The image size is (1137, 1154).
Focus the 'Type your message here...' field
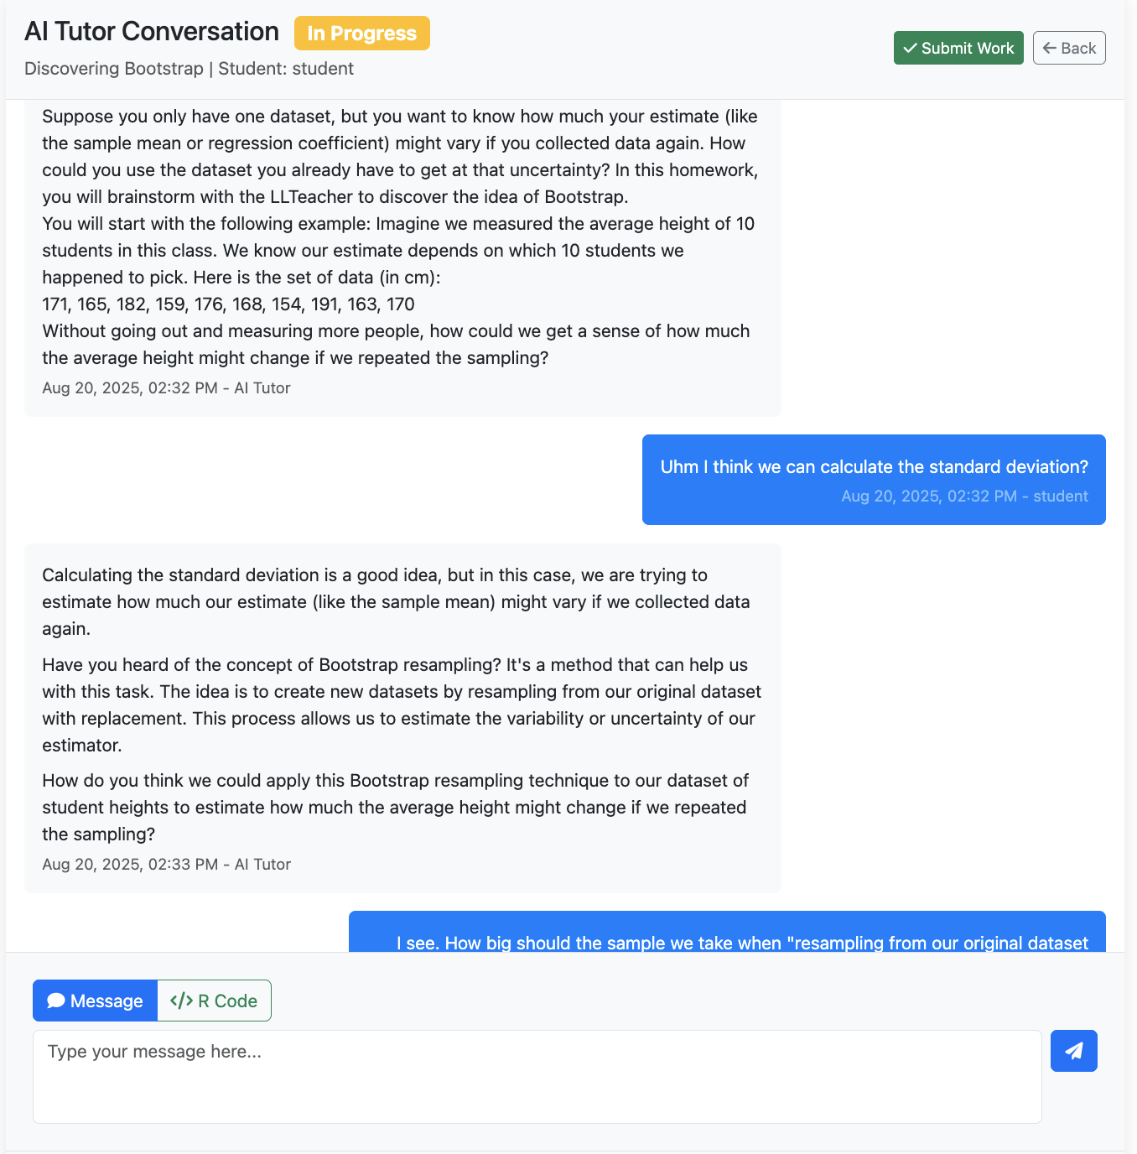pyautogui.click(x=537, y=1076)
